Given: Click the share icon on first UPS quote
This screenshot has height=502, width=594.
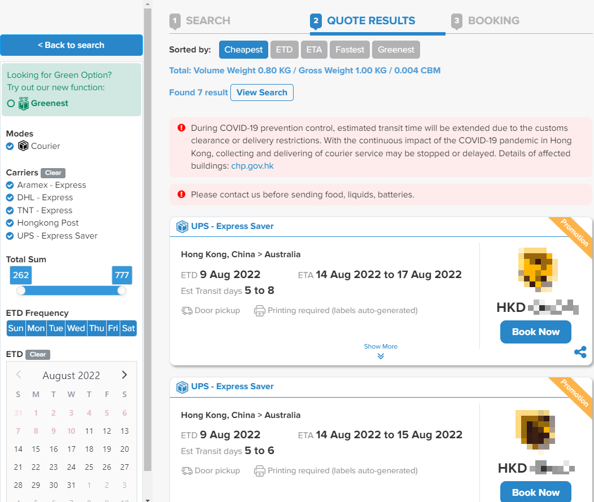Looking at the screenshot, I should (580, 352).
